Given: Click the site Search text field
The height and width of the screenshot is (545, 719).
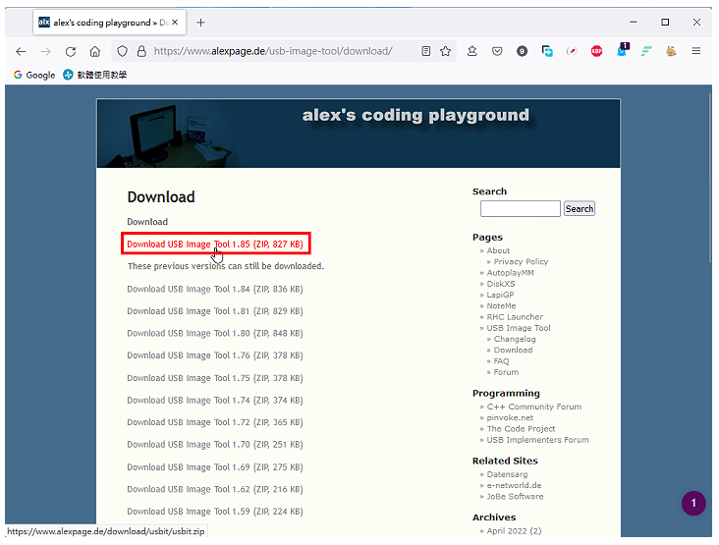Looking at the screenshot, I should pos(520,208).
